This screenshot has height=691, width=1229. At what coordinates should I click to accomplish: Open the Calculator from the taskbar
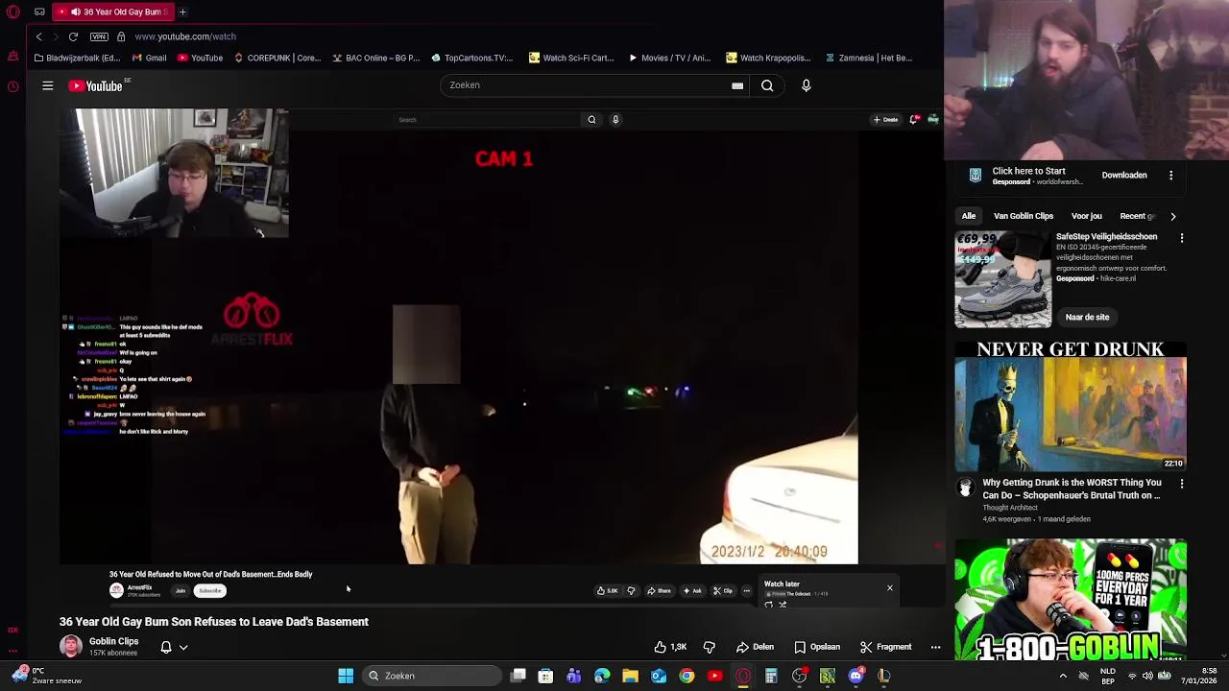771,676
